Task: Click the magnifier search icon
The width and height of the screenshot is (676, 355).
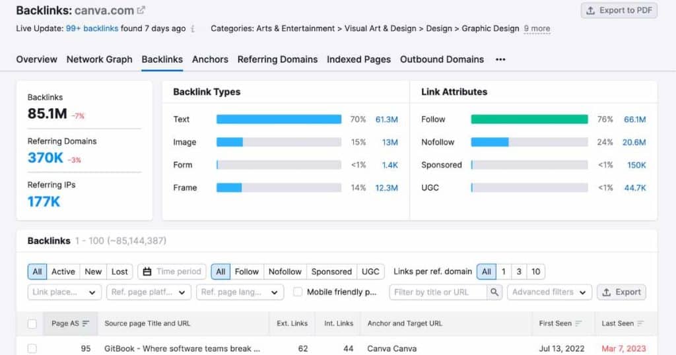Action: [x=494, y=292]
